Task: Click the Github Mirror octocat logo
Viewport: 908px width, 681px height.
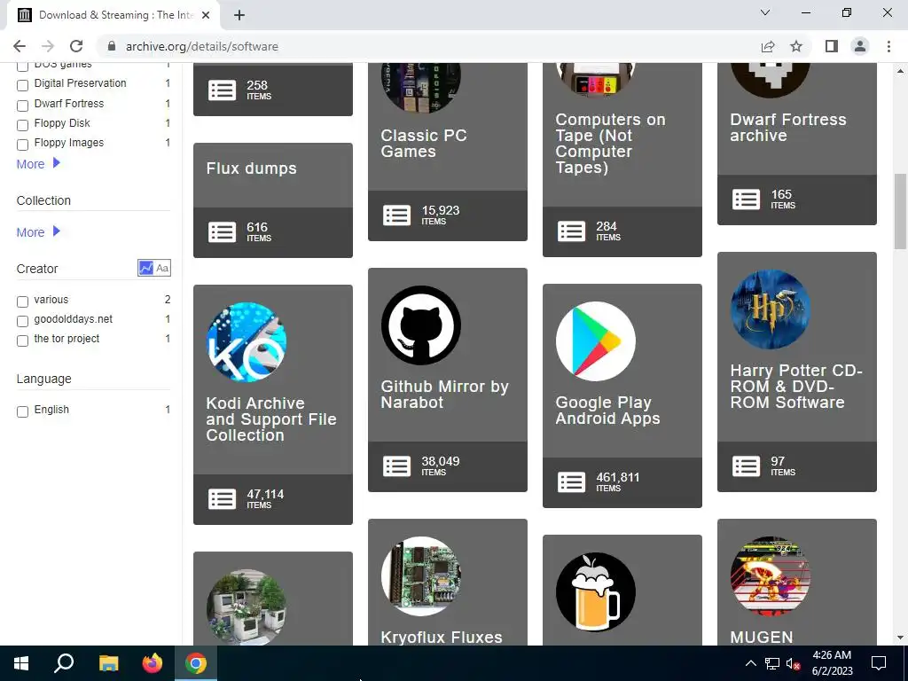Action: pos(421,325)
